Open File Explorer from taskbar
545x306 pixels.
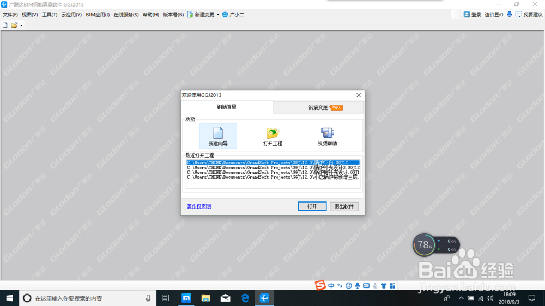[206, 298]
